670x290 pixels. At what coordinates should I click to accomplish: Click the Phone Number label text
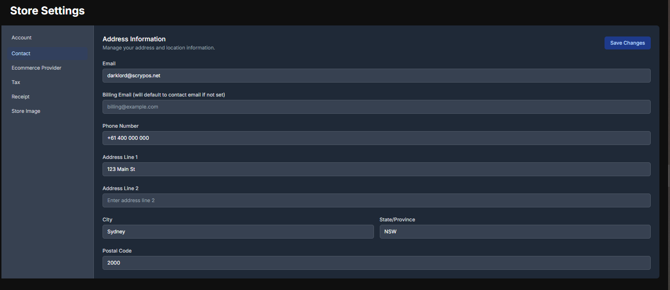(120, 126)
